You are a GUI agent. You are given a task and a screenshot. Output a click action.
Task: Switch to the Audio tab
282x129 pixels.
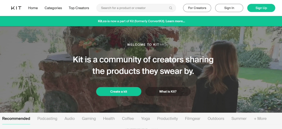pyautogui.click(x=69, y=119)
